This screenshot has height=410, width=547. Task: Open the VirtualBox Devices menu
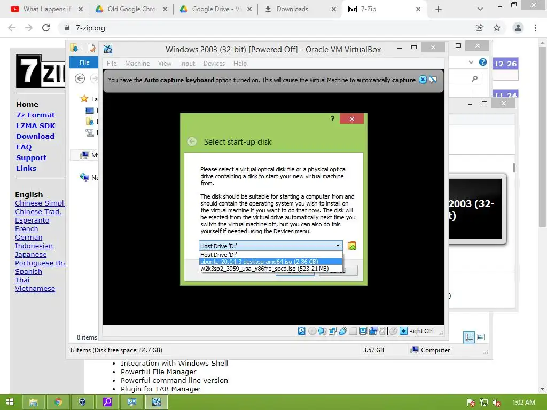coord(214,63)
